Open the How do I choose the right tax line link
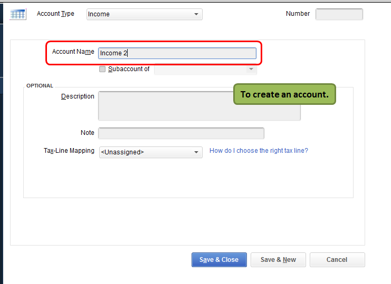391x284 pixels. [x=259, y=151]
